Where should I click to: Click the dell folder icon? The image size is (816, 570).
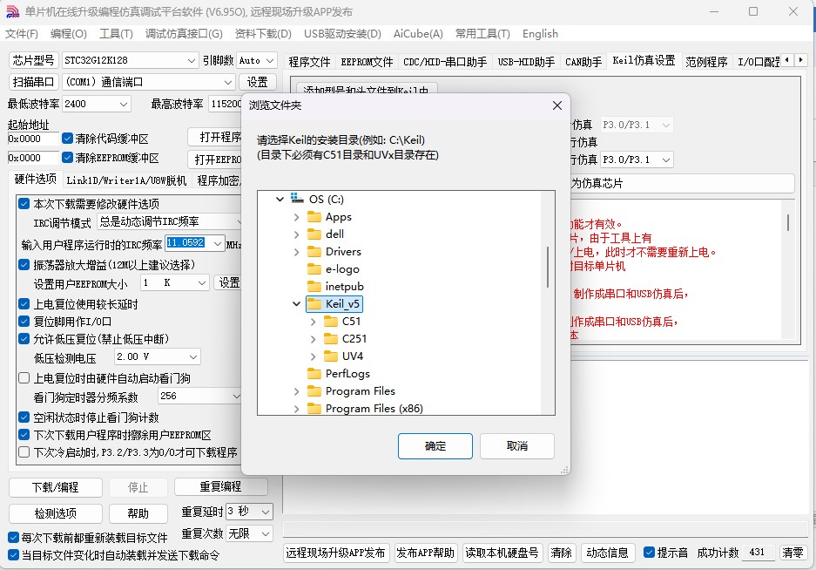(314, 234)
